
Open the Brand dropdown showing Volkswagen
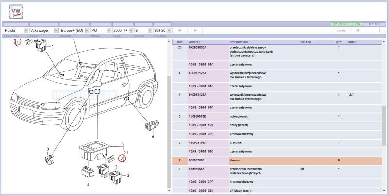[44, 30]
